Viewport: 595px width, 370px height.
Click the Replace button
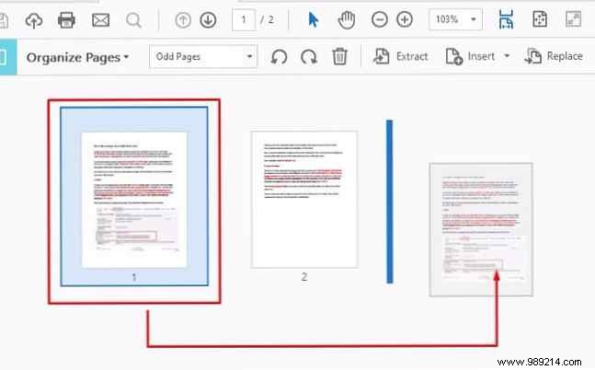(x=554, y=56)
